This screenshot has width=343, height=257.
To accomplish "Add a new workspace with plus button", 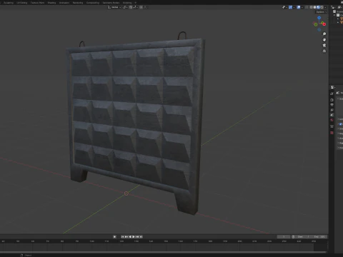I will [135, 3].
